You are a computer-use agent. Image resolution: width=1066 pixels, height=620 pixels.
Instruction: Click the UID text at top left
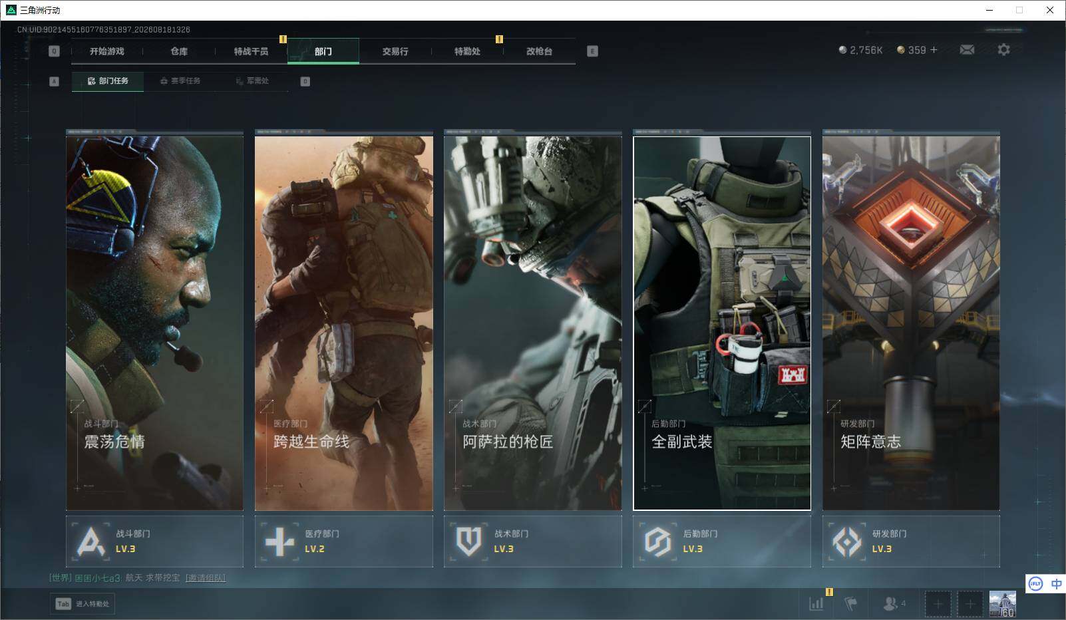pos(104,29)
